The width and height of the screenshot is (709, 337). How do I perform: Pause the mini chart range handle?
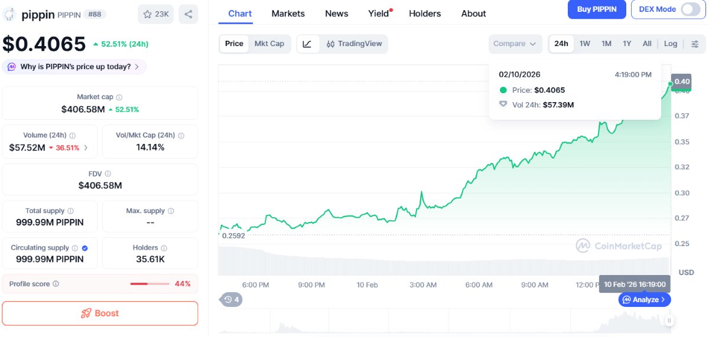click(669, 320)
